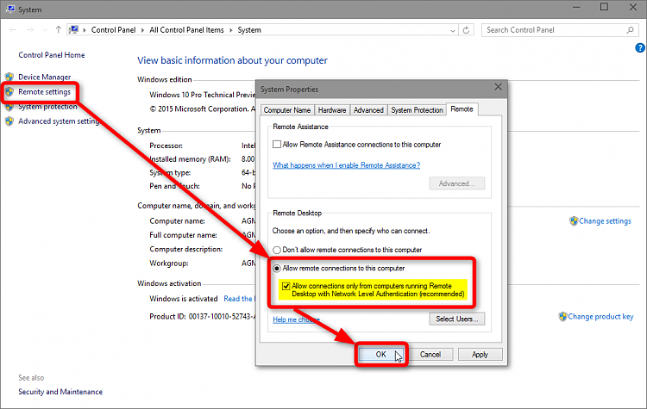Open the System protection link

[47, 107]
